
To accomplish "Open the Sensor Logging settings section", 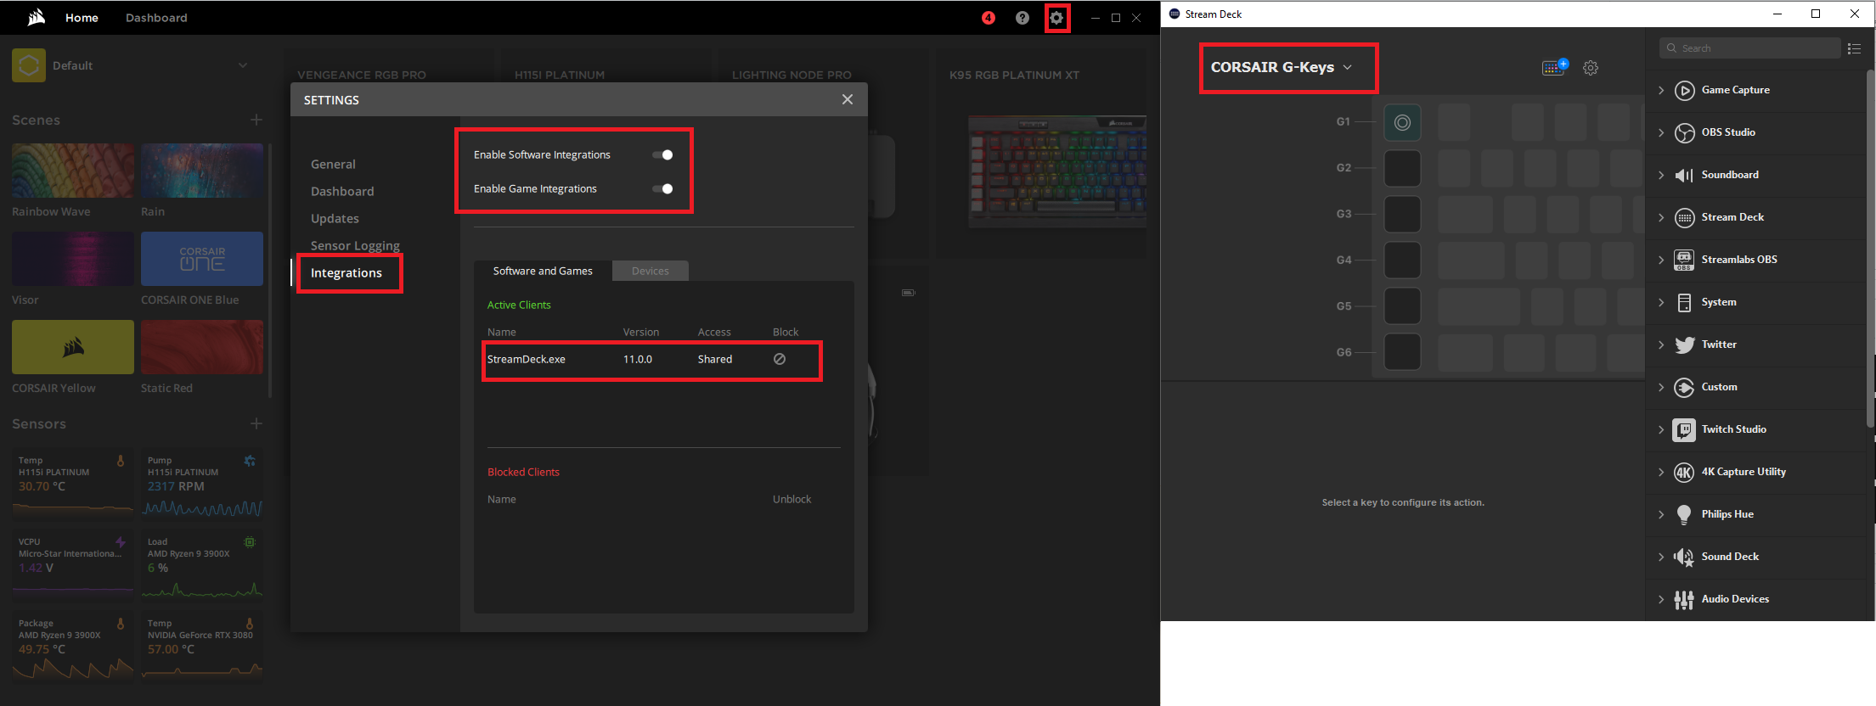I will pos(355,245).
